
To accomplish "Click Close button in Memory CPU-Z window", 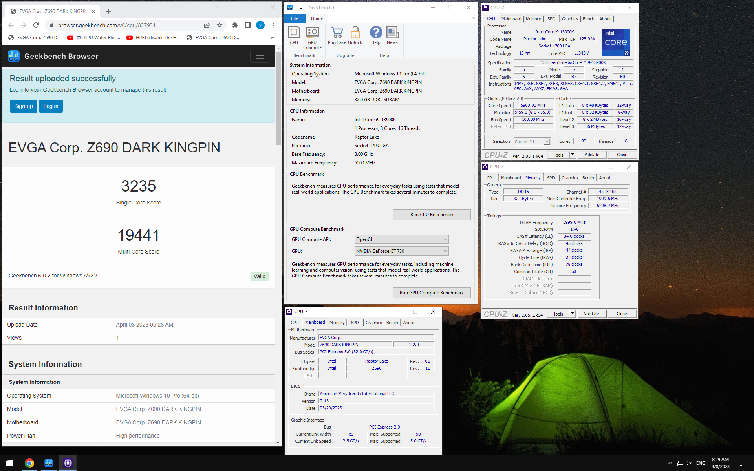I will coord(622,314).
